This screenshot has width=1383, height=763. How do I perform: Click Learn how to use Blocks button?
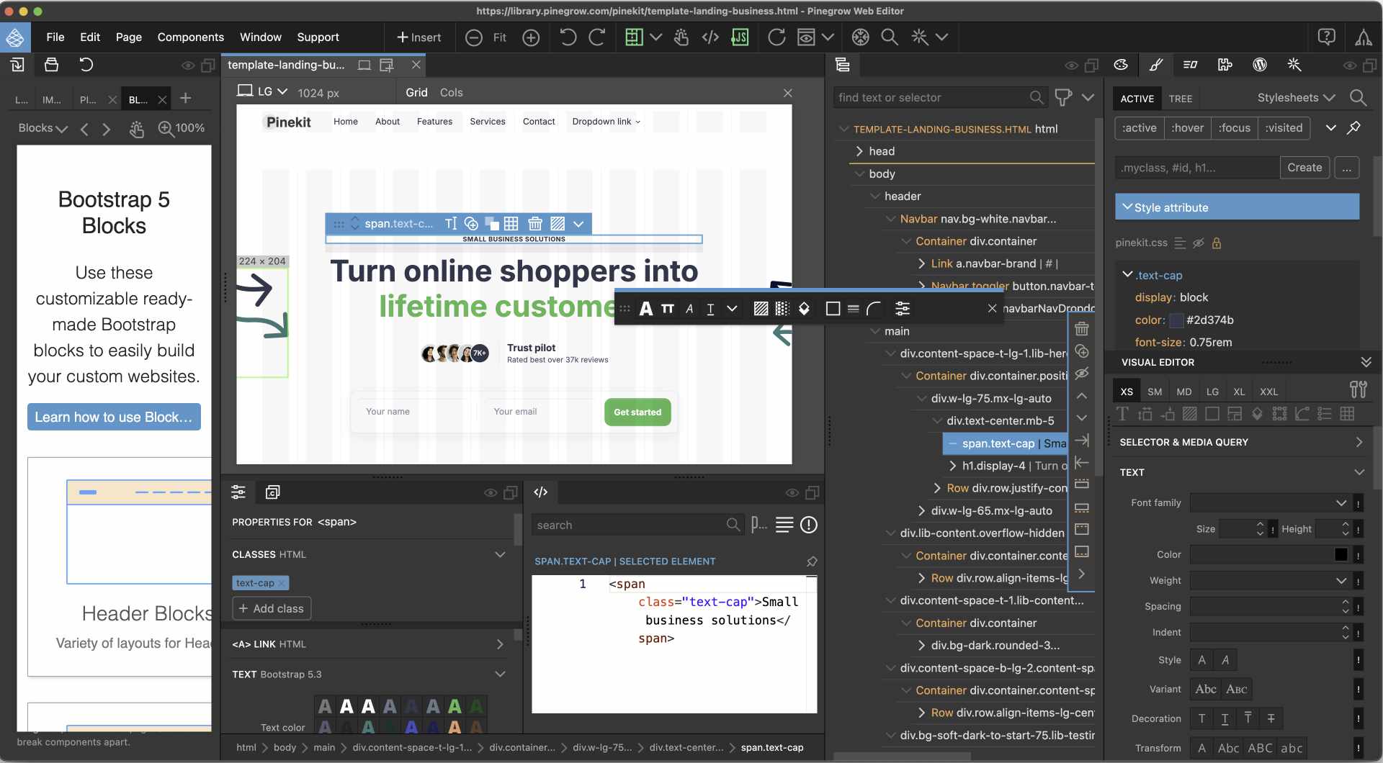point(114,417)
